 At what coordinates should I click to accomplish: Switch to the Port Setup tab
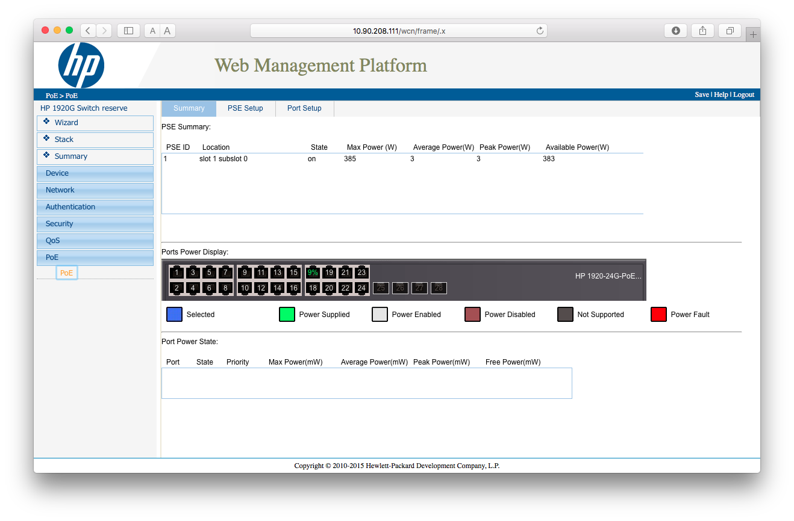click(x=304, y=108)
